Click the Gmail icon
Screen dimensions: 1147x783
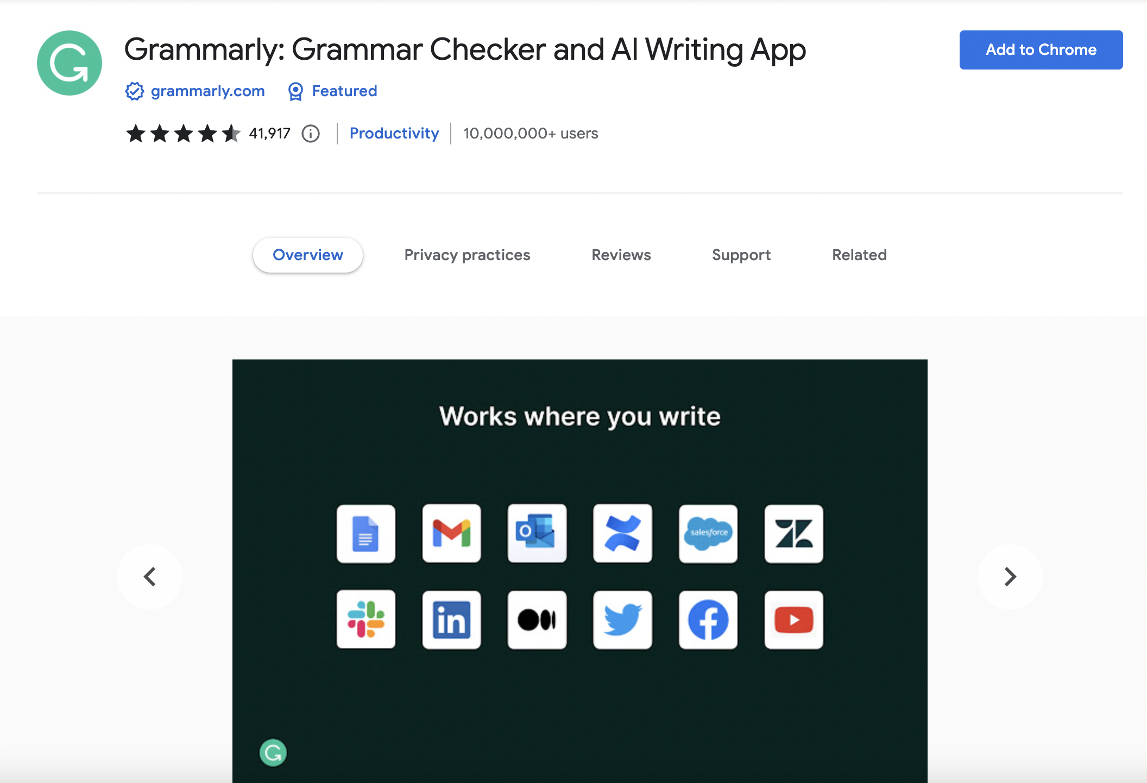click(452, 533)
